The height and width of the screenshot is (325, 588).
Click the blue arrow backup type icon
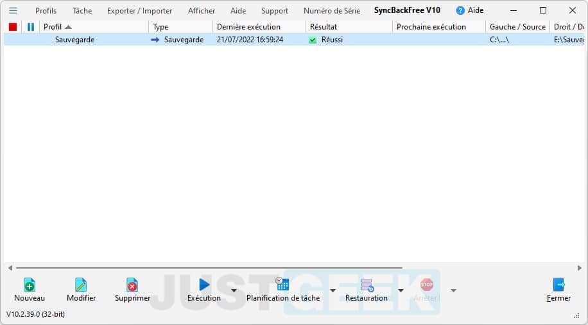[155, 40]
